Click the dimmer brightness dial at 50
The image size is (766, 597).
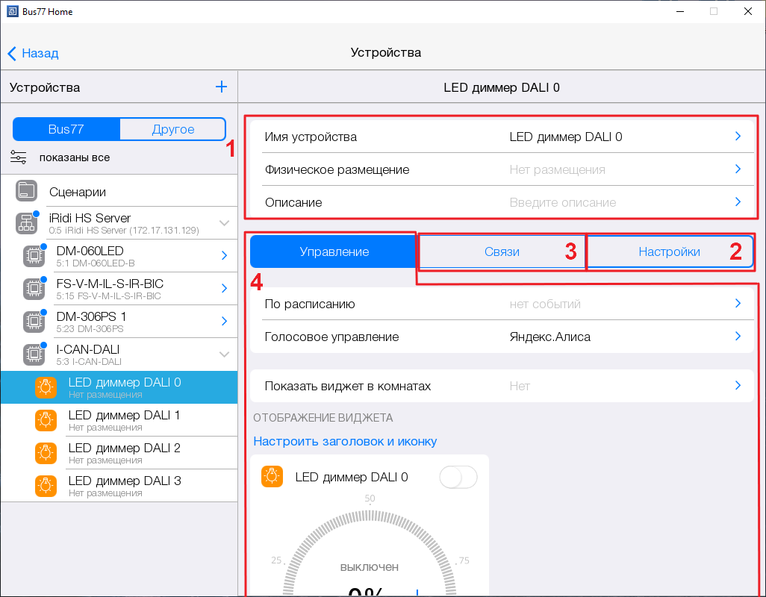click(370, 513)
